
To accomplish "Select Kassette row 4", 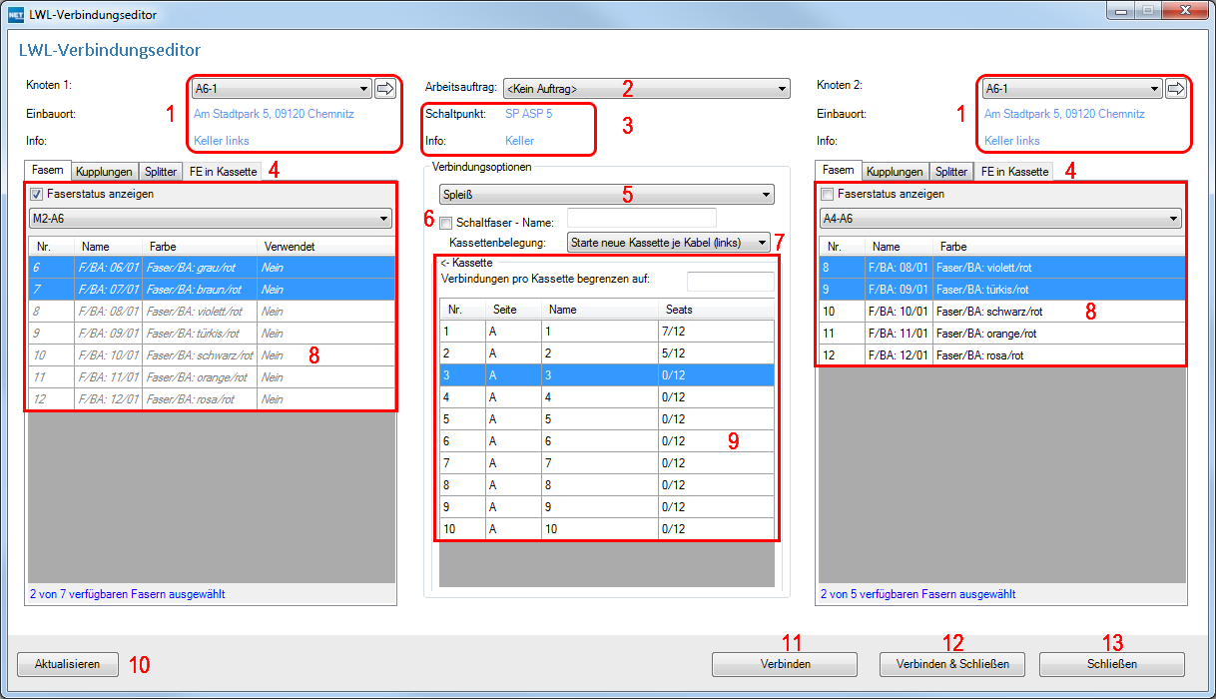I will coord(607,396).
